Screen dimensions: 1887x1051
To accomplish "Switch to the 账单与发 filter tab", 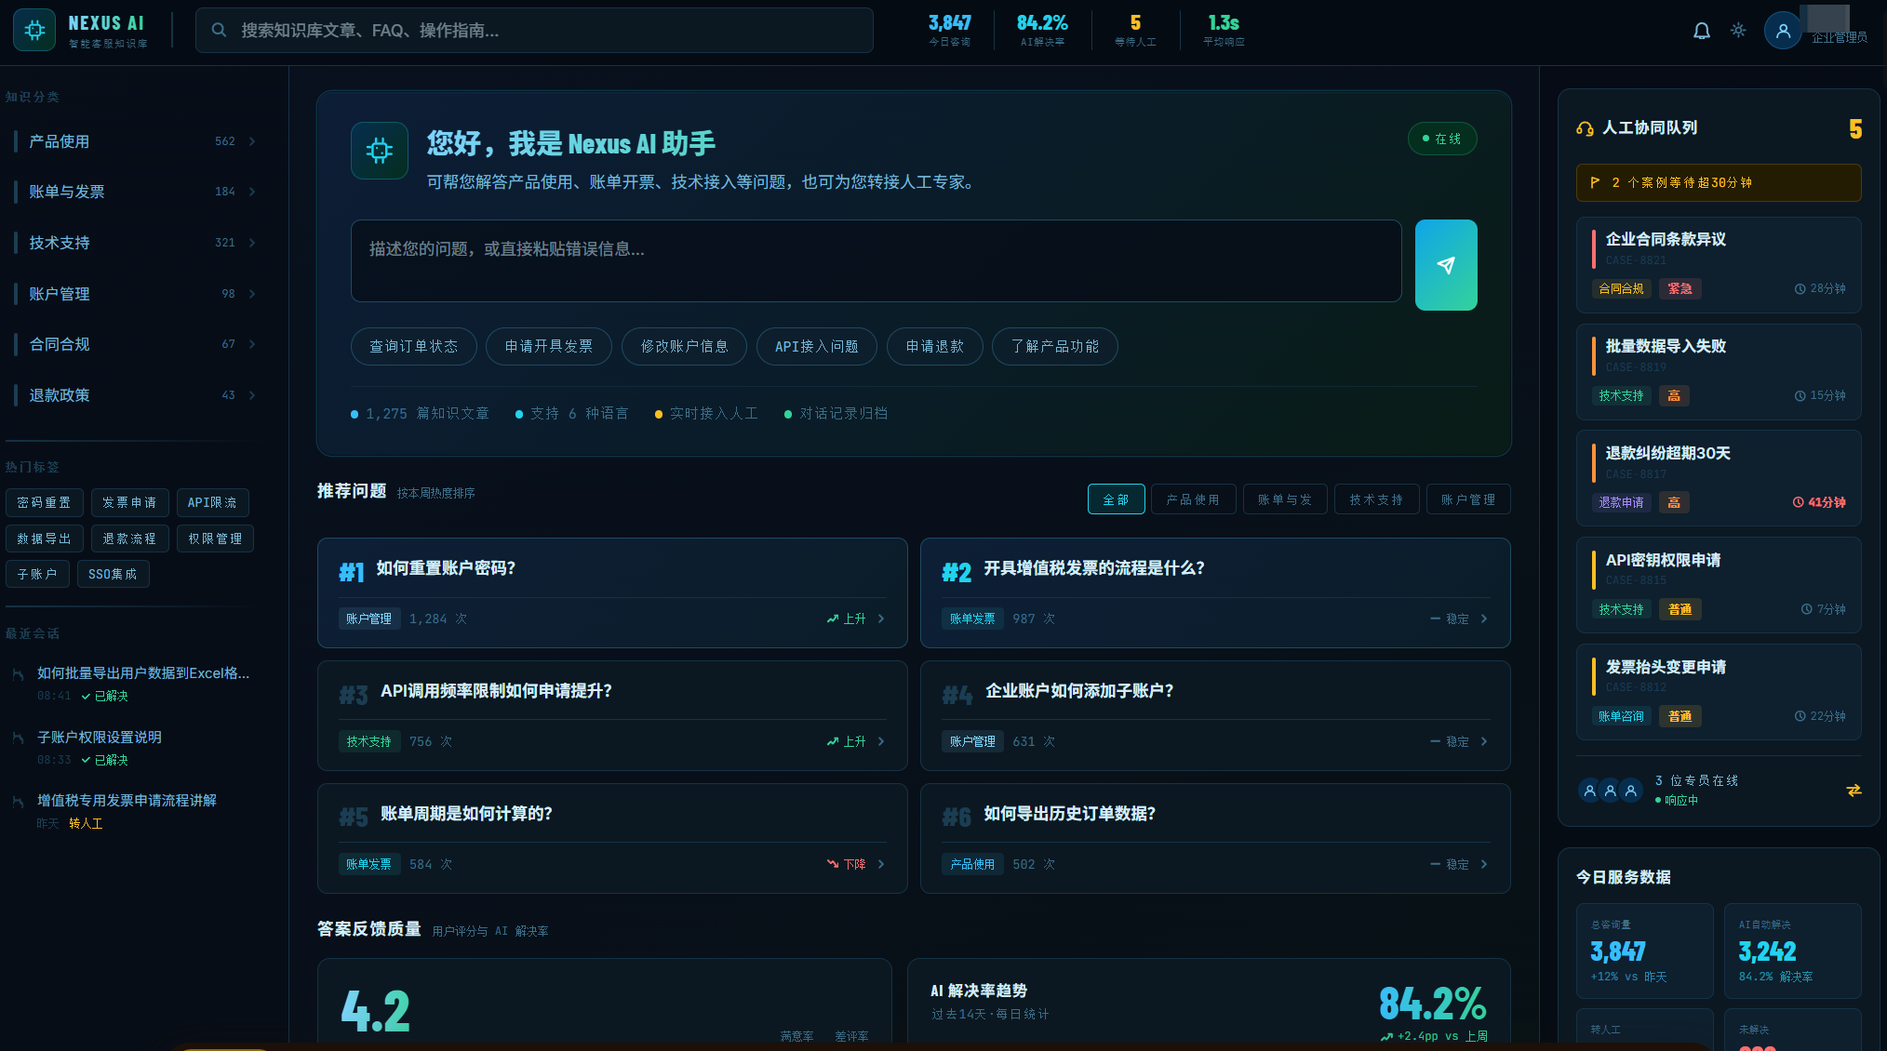I will [x=1285, y=499].
